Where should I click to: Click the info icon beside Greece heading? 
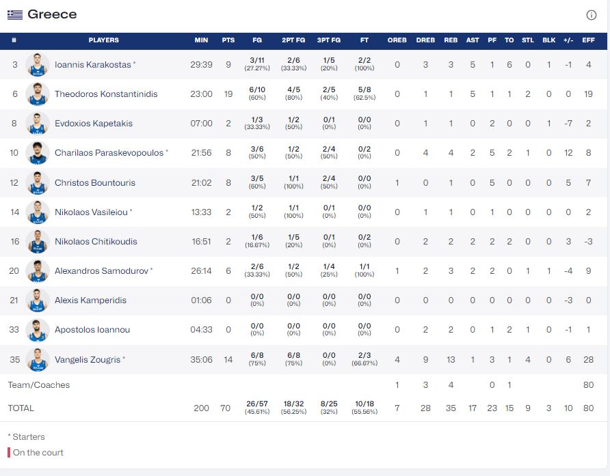(592, 15)
